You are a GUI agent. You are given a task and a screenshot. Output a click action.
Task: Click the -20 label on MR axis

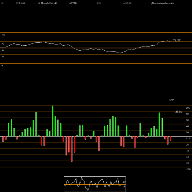click(x=187, y=145)
